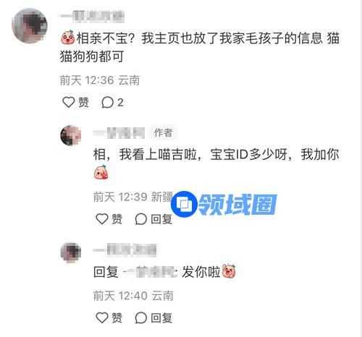Like the author's 12:39 reply
Viewport: 362px width, 337px height.
(102, 219)
